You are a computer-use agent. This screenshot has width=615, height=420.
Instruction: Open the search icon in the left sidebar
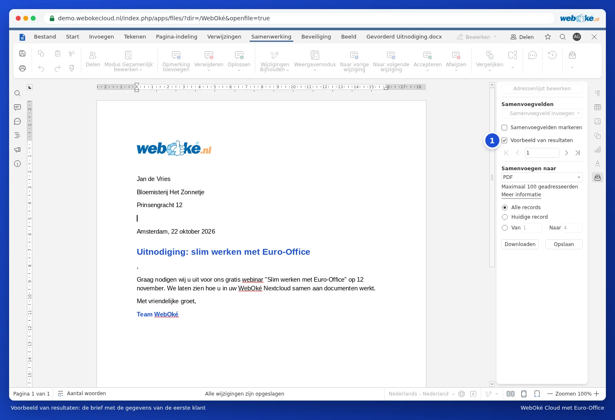click(17, 93)
